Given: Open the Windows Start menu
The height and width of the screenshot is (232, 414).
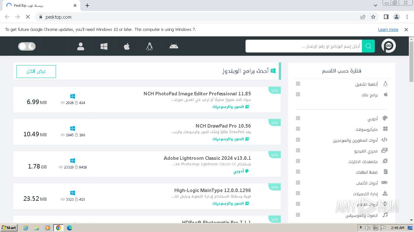Looking at the screenshot, I should pyautogui.click(x=9, y=228).
